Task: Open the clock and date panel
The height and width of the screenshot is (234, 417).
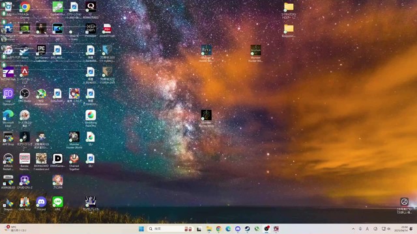Action: coord(404,229)
